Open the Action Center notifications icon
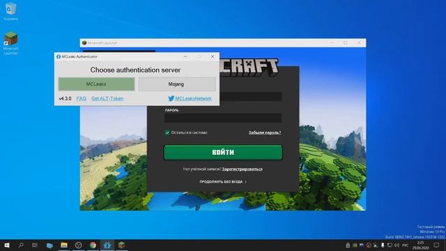Screen dimensions: 446x251 [x=436, y=245]
